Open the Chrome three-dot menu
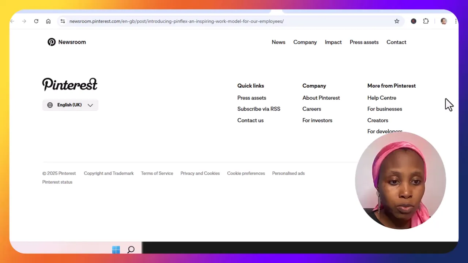The height and width of the screenshot is (263, 468). 456,21
